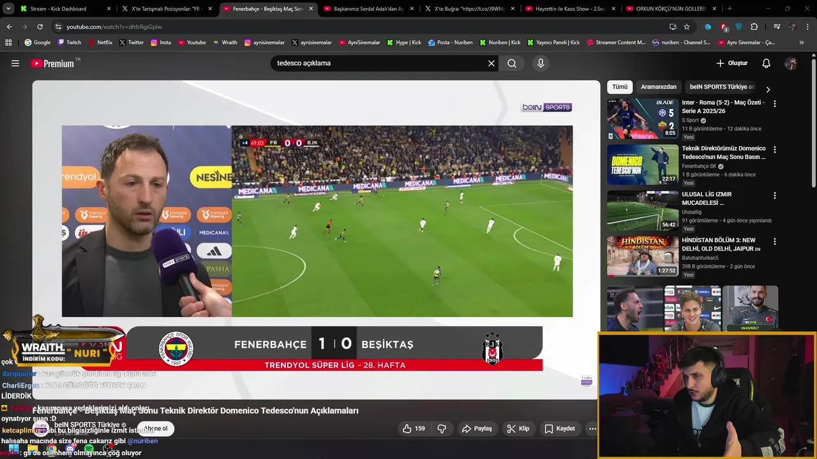
Task: Open the blue shield extension icon
Action: 739,27
